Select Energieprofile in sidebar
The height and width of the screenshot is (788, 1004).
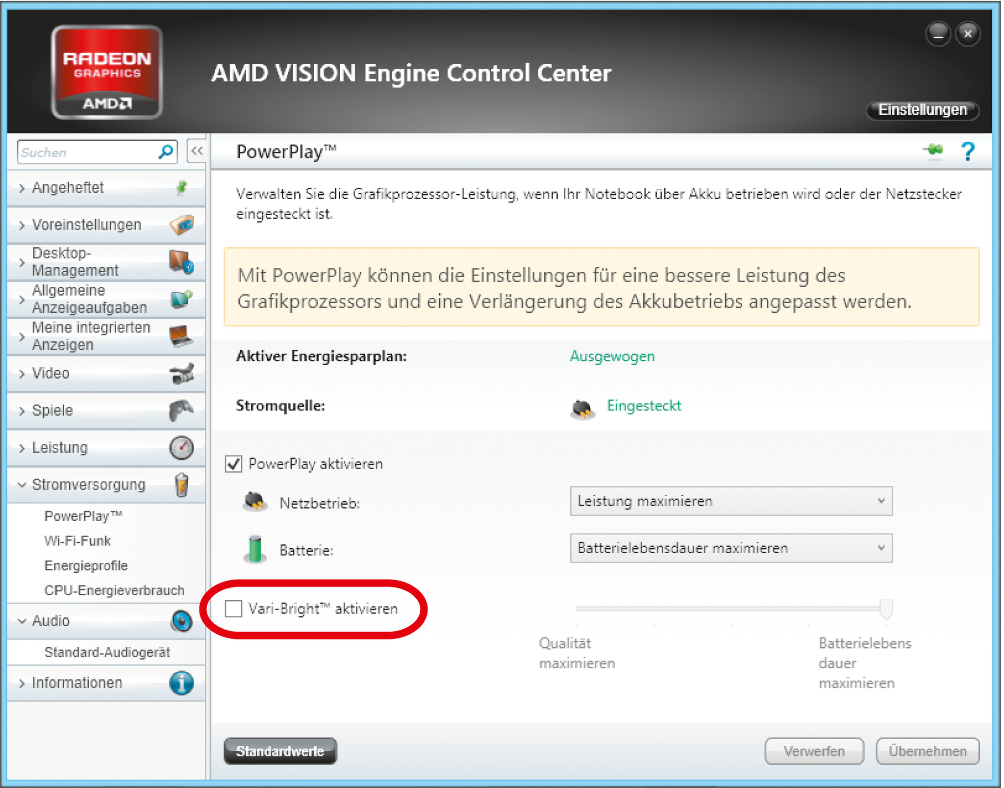86,565
